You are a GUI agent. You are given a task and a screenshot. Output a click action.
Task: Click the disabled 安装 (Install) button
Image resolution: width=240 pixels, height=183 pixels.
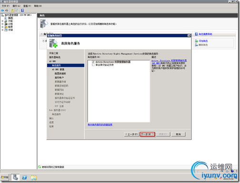(x=163, y=134)
